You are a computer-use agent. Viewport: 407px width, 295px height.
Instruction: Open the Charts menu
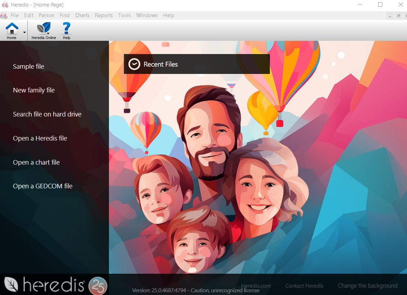pos(82,15)
